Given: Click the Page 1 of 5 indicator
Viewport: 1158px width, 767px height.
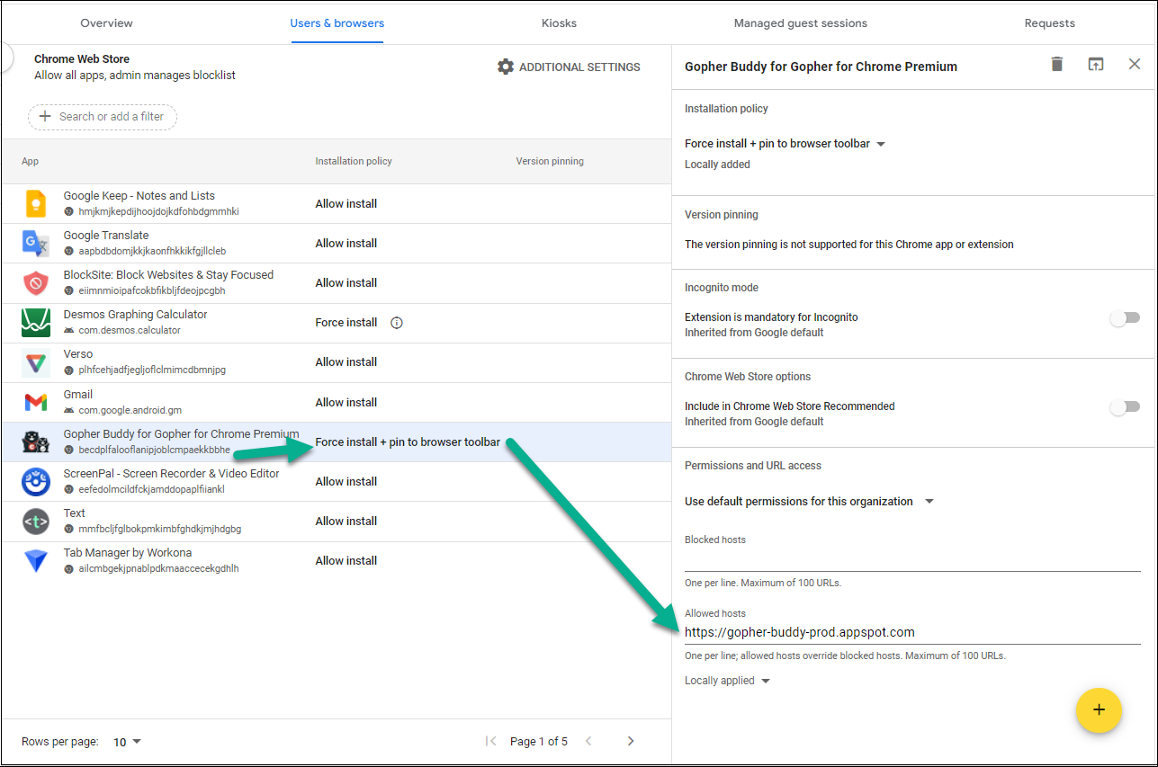Looking at the screenshot, I should pos(539,742).
